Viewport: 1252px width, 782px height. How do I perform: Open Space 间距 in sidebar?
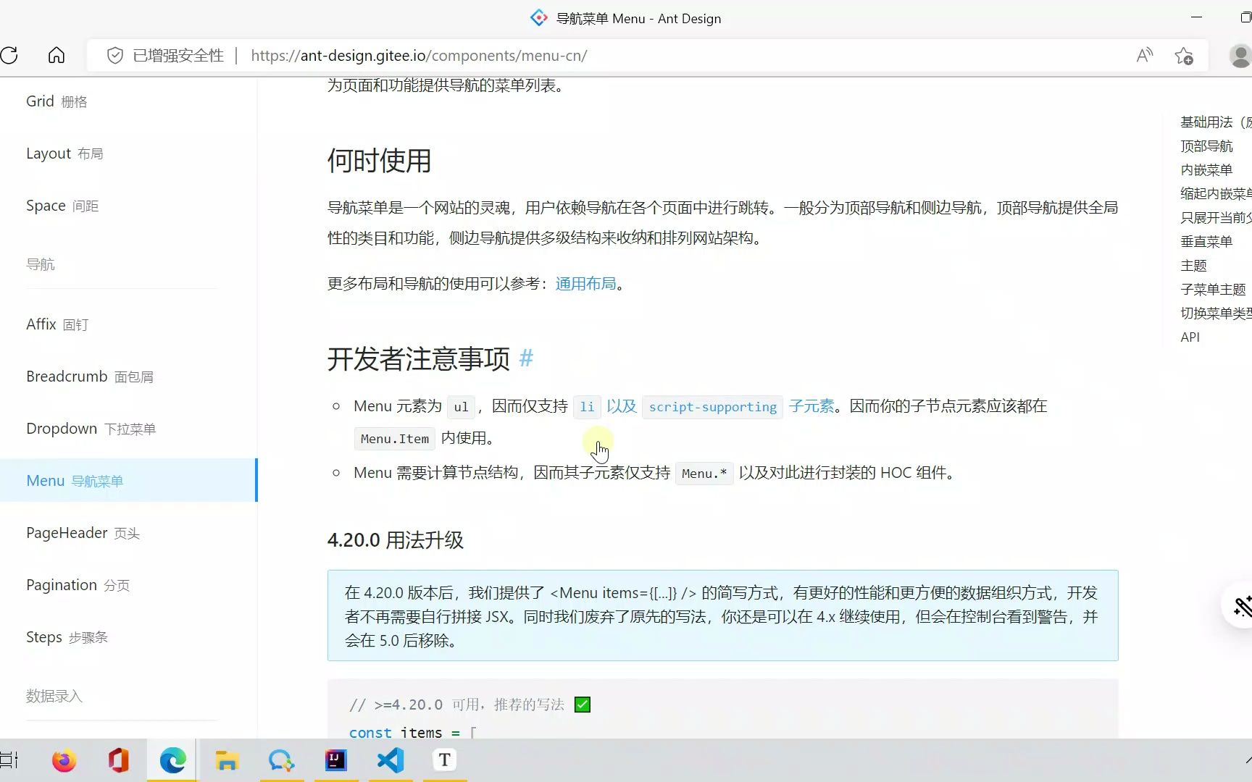click(x=62, y=206)
